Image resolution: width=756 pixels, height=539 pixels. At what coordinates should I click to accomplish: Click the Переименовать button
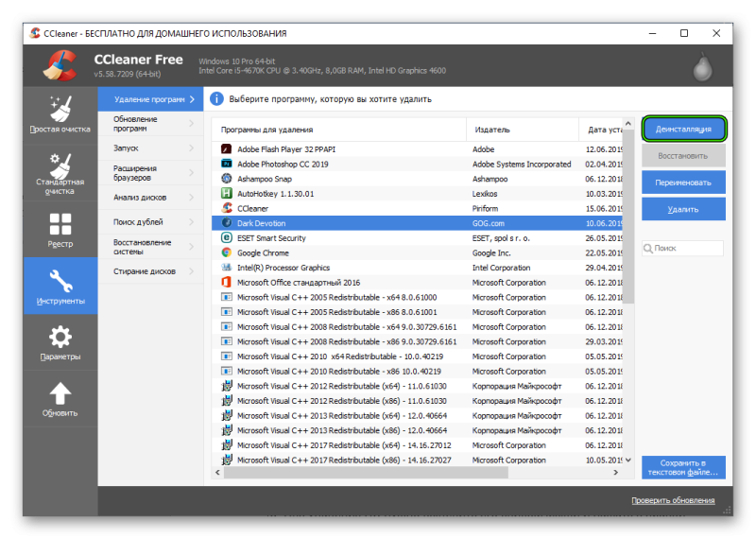point(683,183)
